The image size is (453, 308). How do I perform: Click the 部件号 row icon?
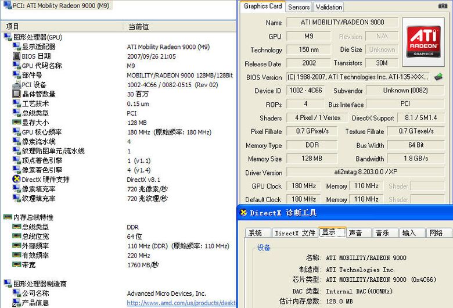point(16,75)
